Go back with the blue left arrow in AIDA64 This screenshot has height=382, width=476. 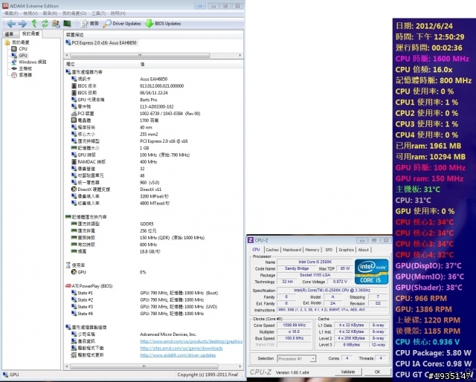click(11, 24)
